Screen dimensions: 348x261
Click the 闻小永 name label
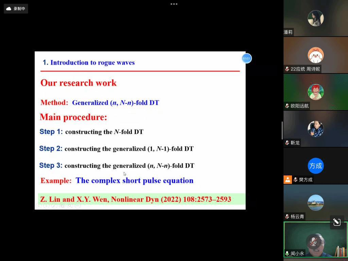(x=297, y=253)
